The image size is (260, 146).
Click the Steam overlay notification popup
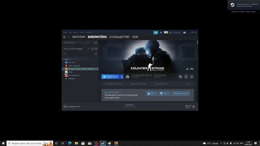(x=244, y=6)
